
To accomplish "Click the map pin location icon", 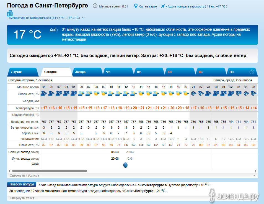I will point(136,6).
